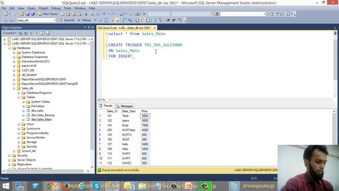Screen dimensions: 339x191
Task: Click the Parse checkmark icon
Action: click(101, 20)
